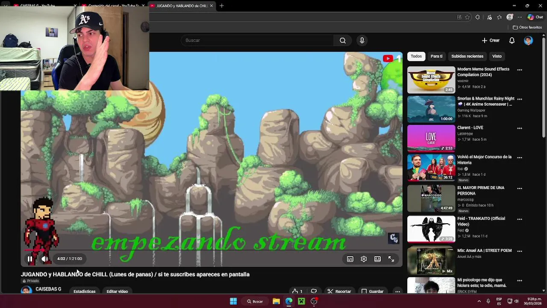Open options for EL MAYOR PRIME video
Viewport: 547px width, 308px height.
[x=520, y=188]
